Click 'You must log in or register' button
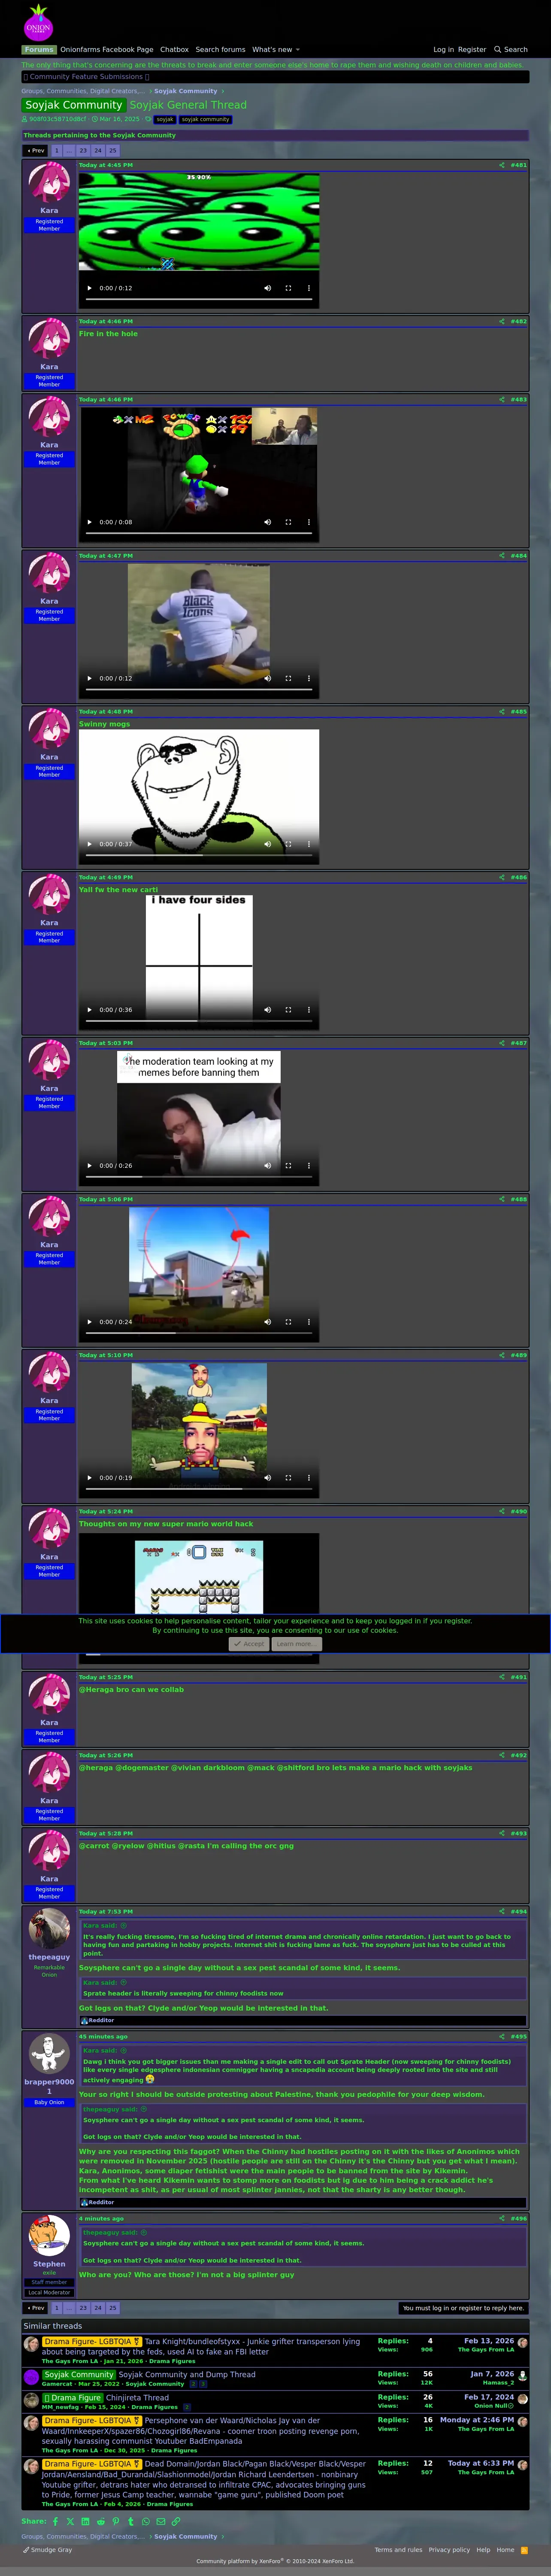 [463, 2308]
